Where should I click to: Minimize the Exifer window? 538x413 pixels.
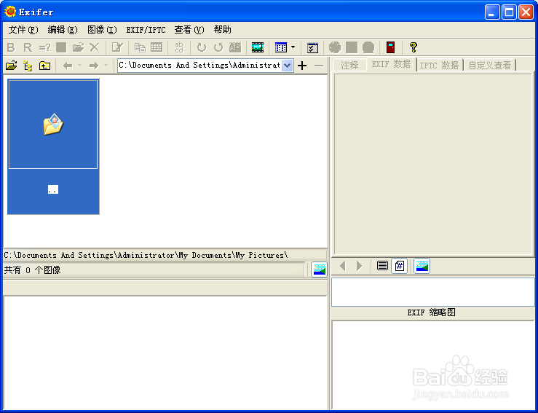tap(492, 12)
